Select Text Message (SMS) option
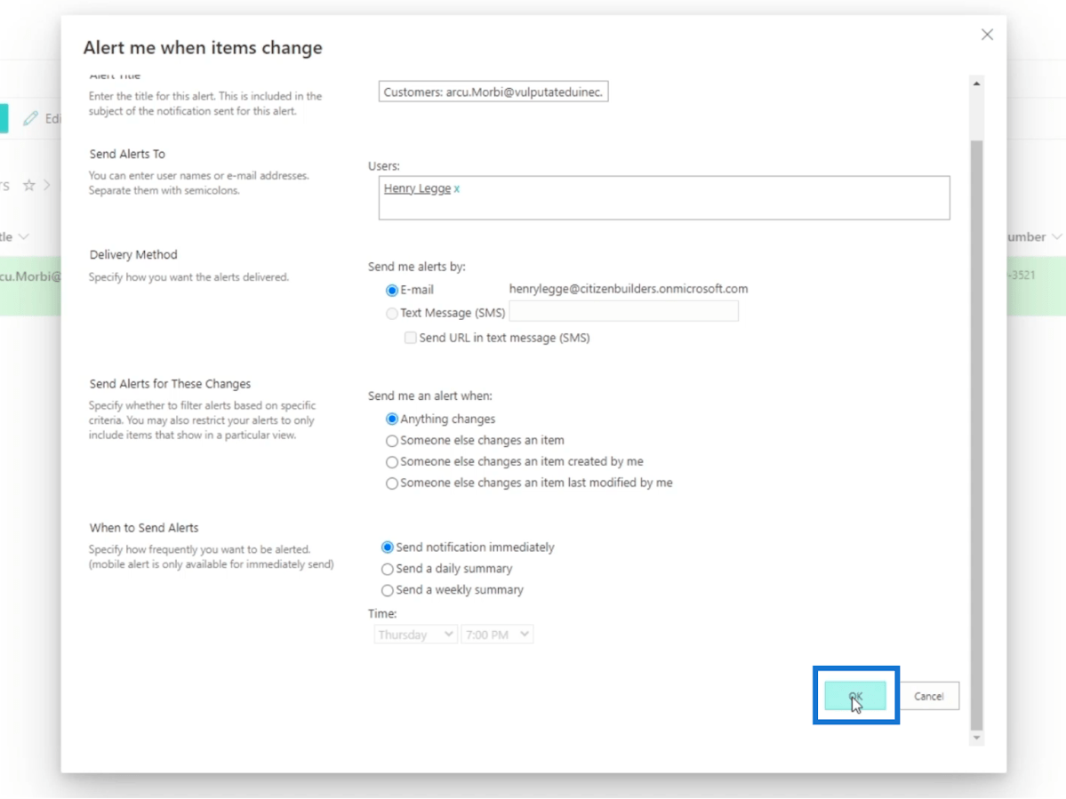Viewport: 1066px width, 799px height. 391,313
